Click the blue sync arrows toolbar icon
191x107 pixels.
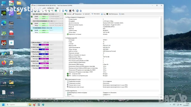point(63,11)
